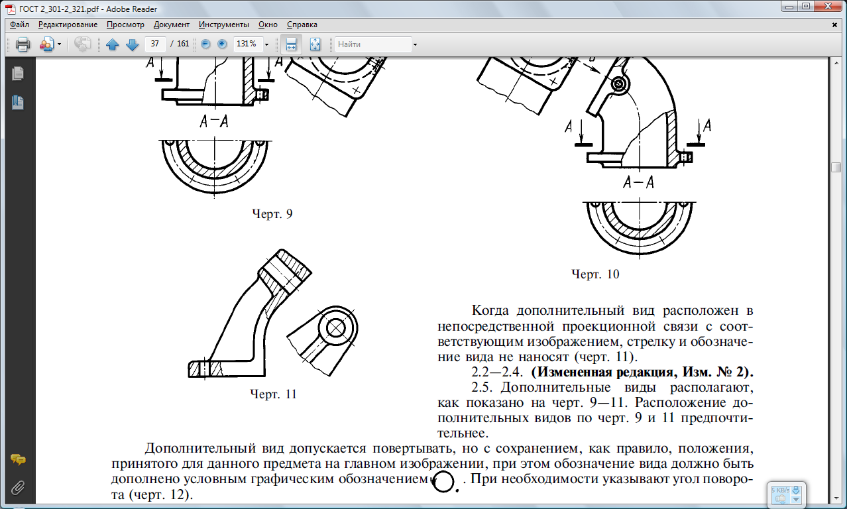
Task: Toggle fit width scrolling mode
Action: 290,44
